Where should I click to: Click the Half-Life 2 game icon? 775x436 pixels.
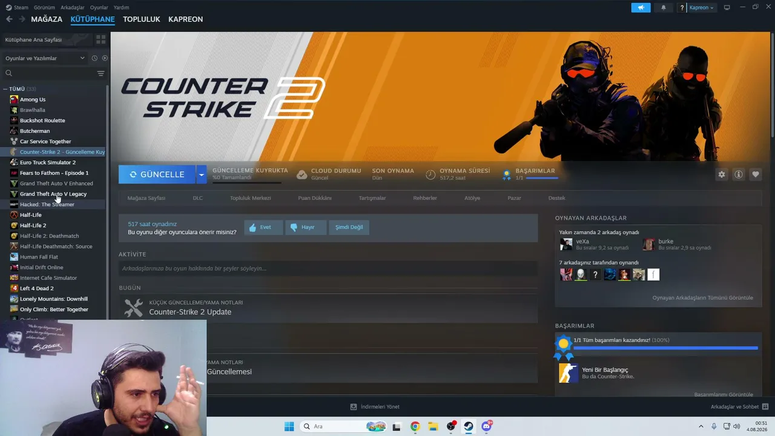(x=14, y=225)
